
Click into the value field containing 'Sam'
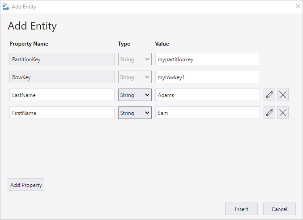[207, 113]
